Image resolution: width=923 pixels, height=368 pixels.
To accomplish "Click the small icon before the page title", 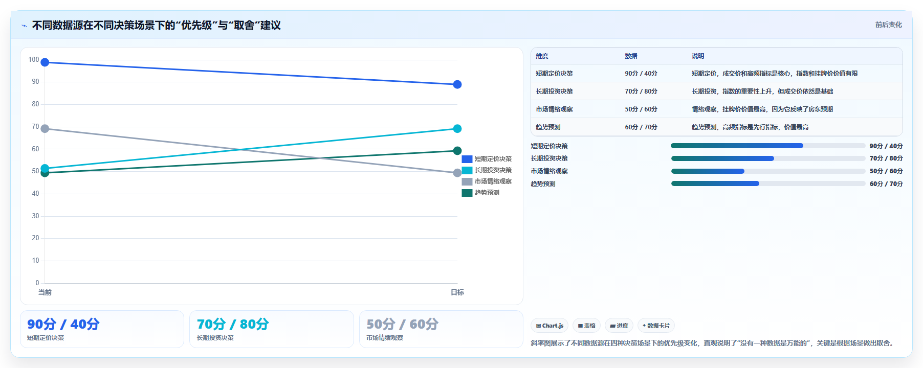I will pos(24,26).
